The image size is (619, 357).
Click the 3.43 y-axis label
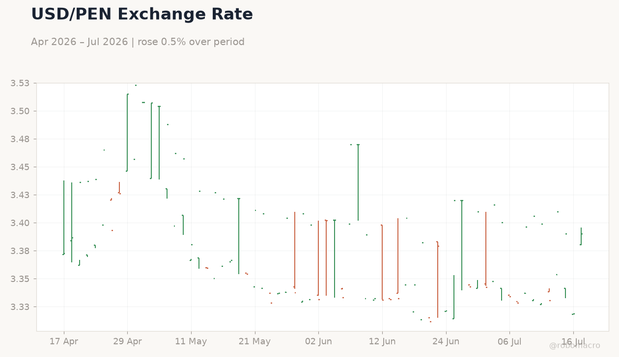(20, 195)
